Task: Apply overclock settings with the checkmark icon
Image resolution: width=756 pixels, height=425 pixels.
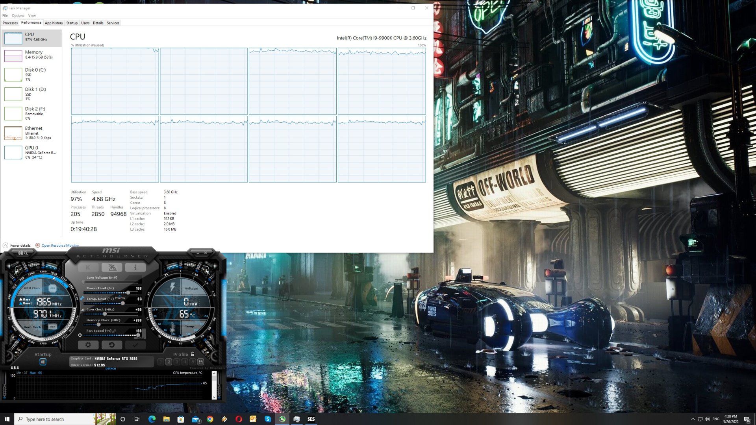Action: point(135,345)
